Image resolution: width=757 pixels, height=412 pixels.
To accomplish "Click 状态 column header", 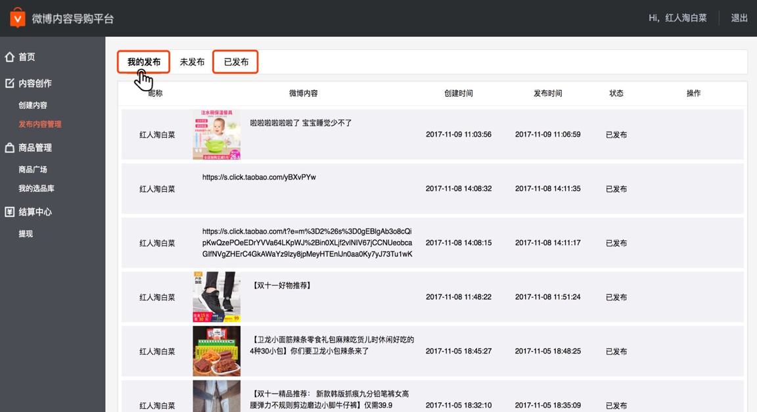I will (616, 93).
